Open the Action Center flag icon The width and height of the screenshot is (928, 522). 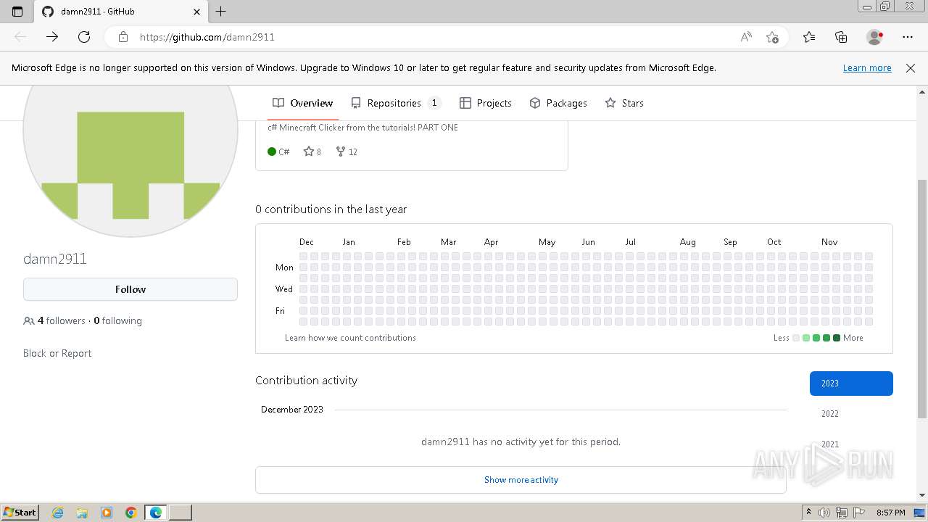[858, 513]
